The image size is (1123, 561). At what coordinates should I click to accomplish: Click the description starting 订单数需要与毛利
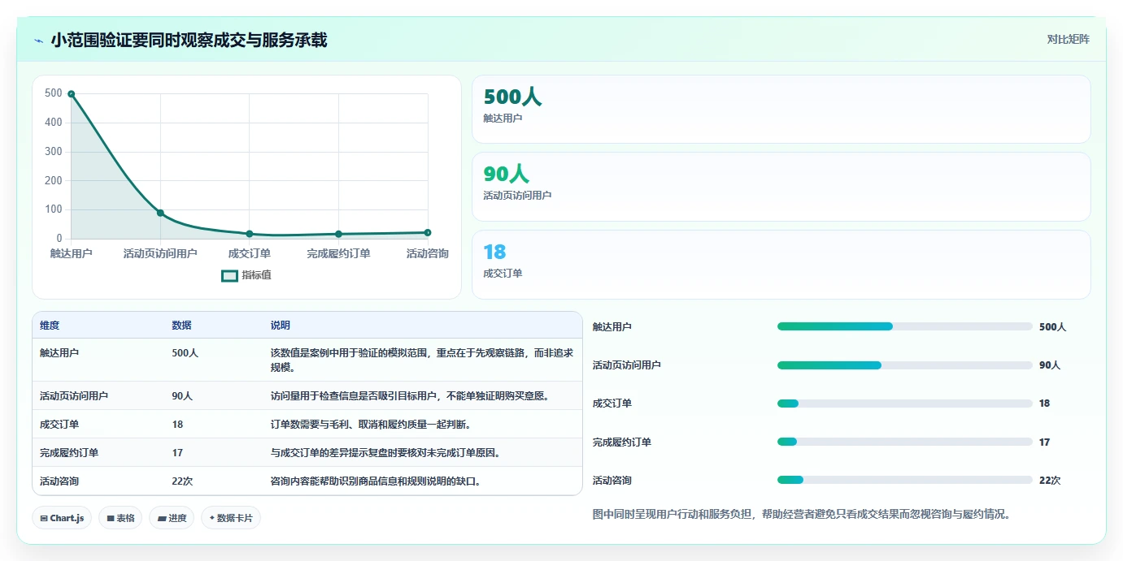click(371, 425)
